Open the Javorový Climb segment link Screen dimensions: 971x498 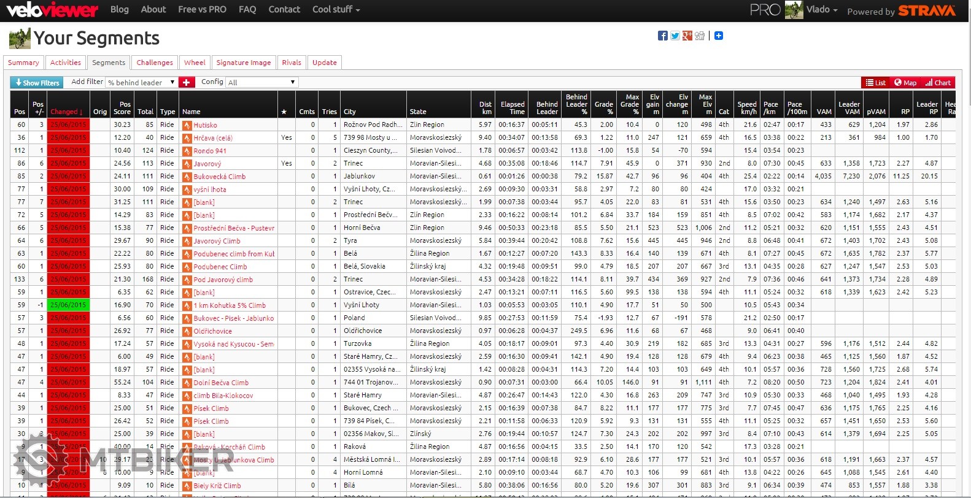(217, 241)
